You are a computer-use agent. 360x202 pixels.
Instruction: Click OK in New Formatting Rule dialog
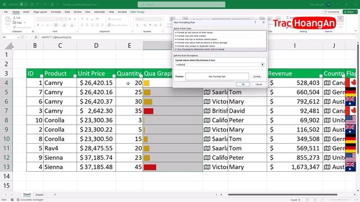tap(243, 84)
